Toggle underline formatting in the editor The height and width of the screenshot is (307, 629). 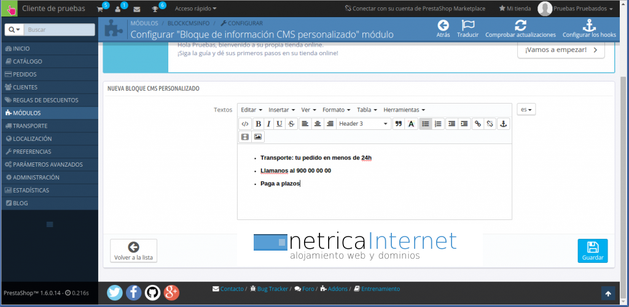click(279, 124)
